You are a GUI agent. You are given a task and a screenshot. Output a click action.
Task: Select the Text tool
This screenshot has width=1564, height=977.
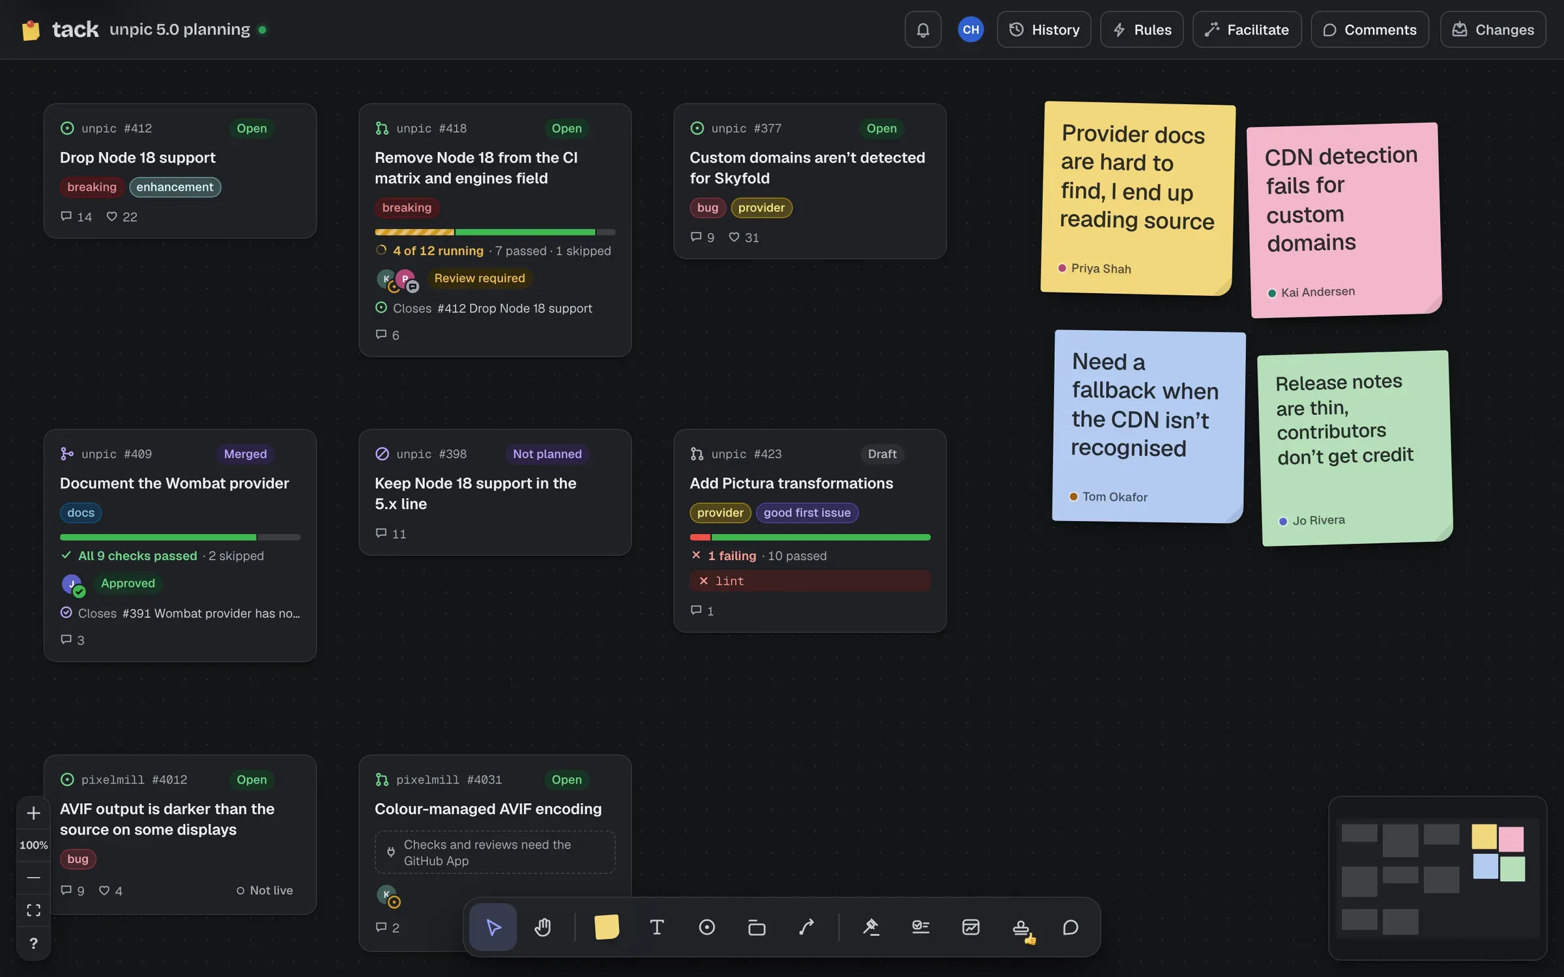(x=657, y=926)
